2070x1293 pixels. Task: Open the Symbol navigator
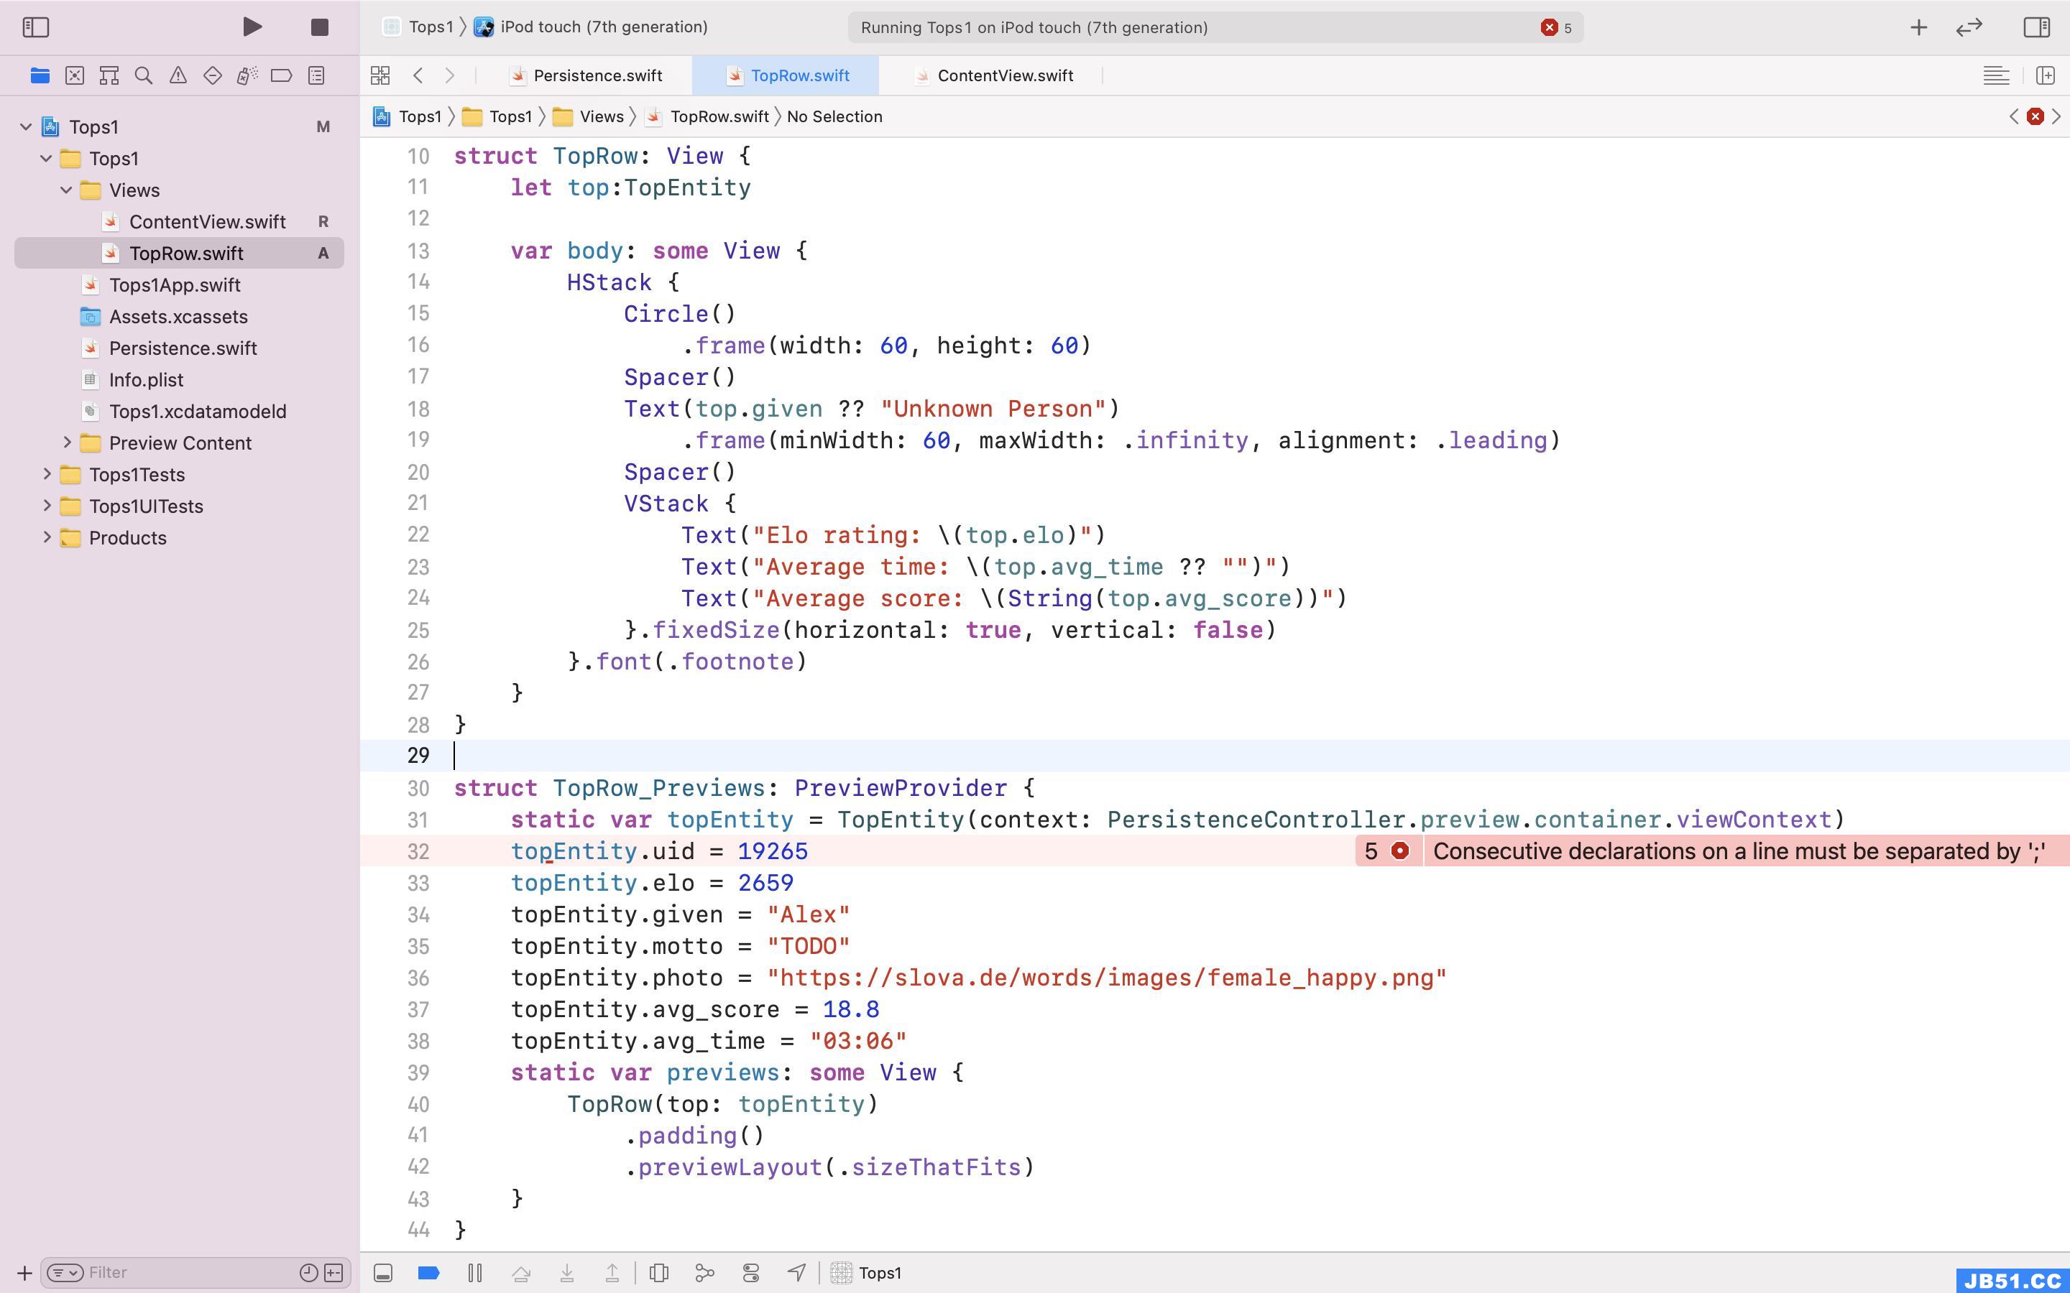109,76
